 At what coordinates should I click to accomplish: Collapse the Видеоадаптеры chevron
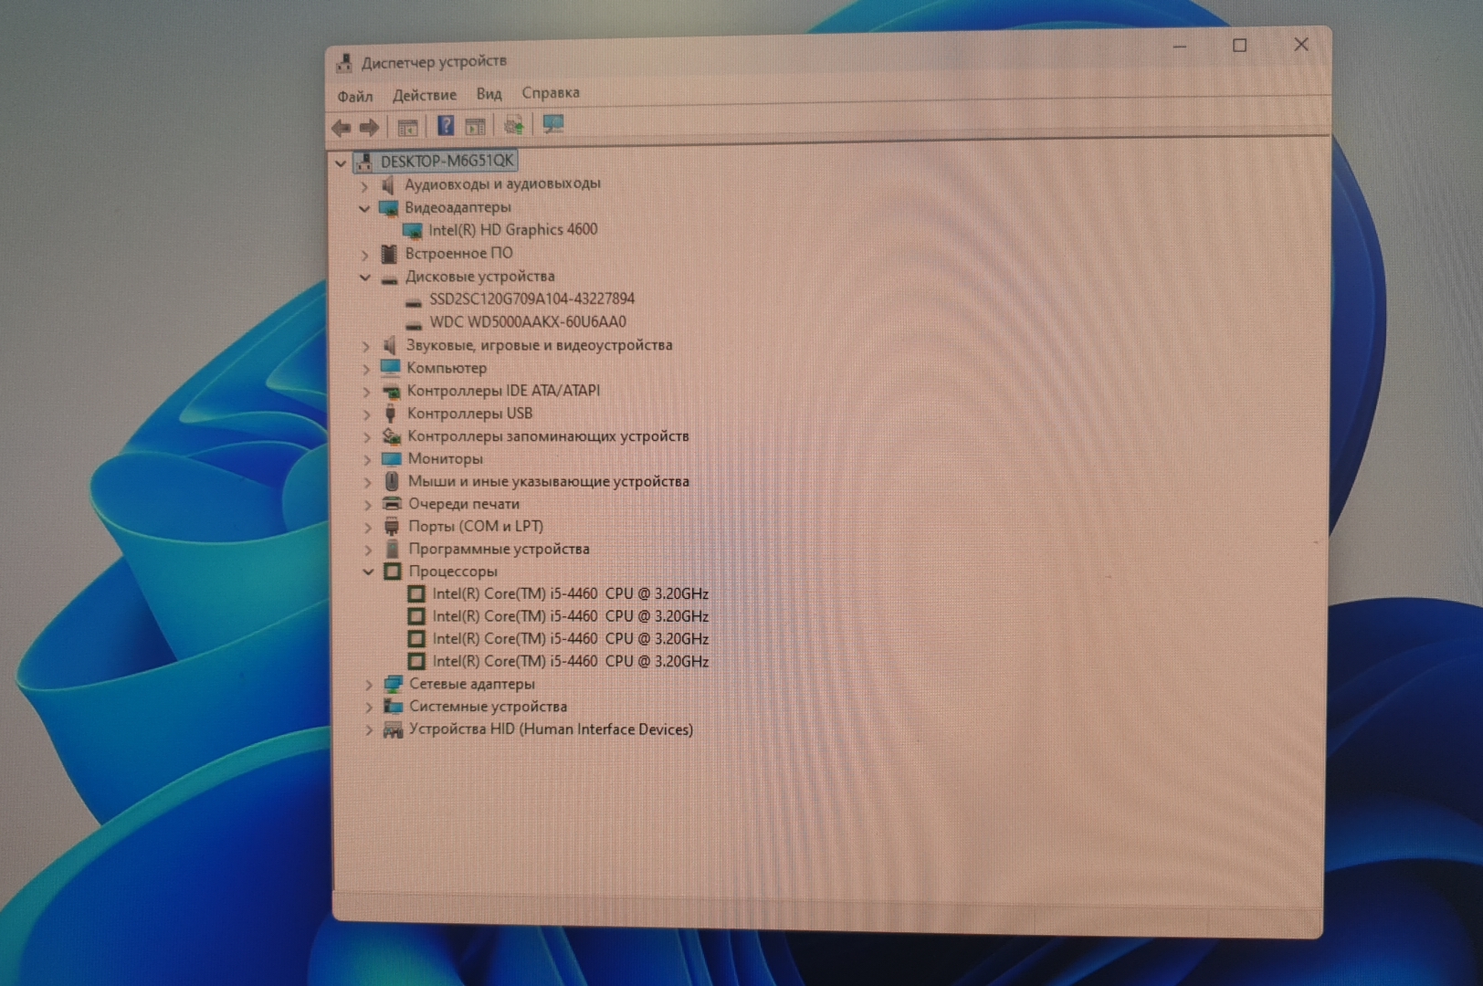(x=364, y=209)
